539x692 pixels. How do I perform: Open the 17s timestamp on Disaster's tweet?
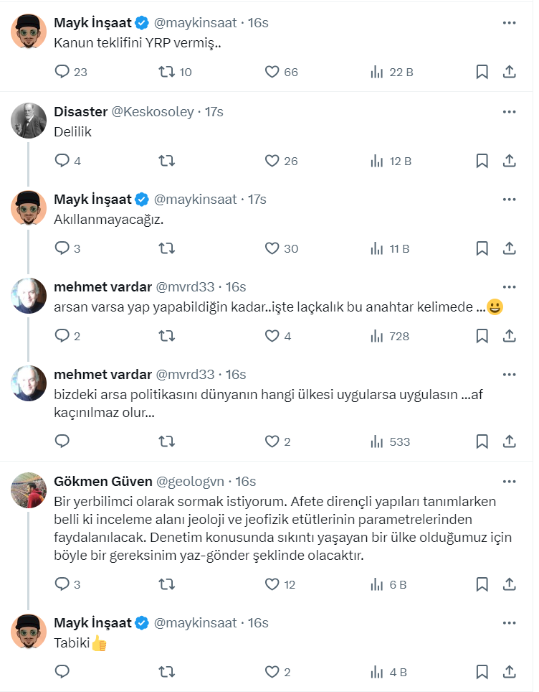click(214, 111)
